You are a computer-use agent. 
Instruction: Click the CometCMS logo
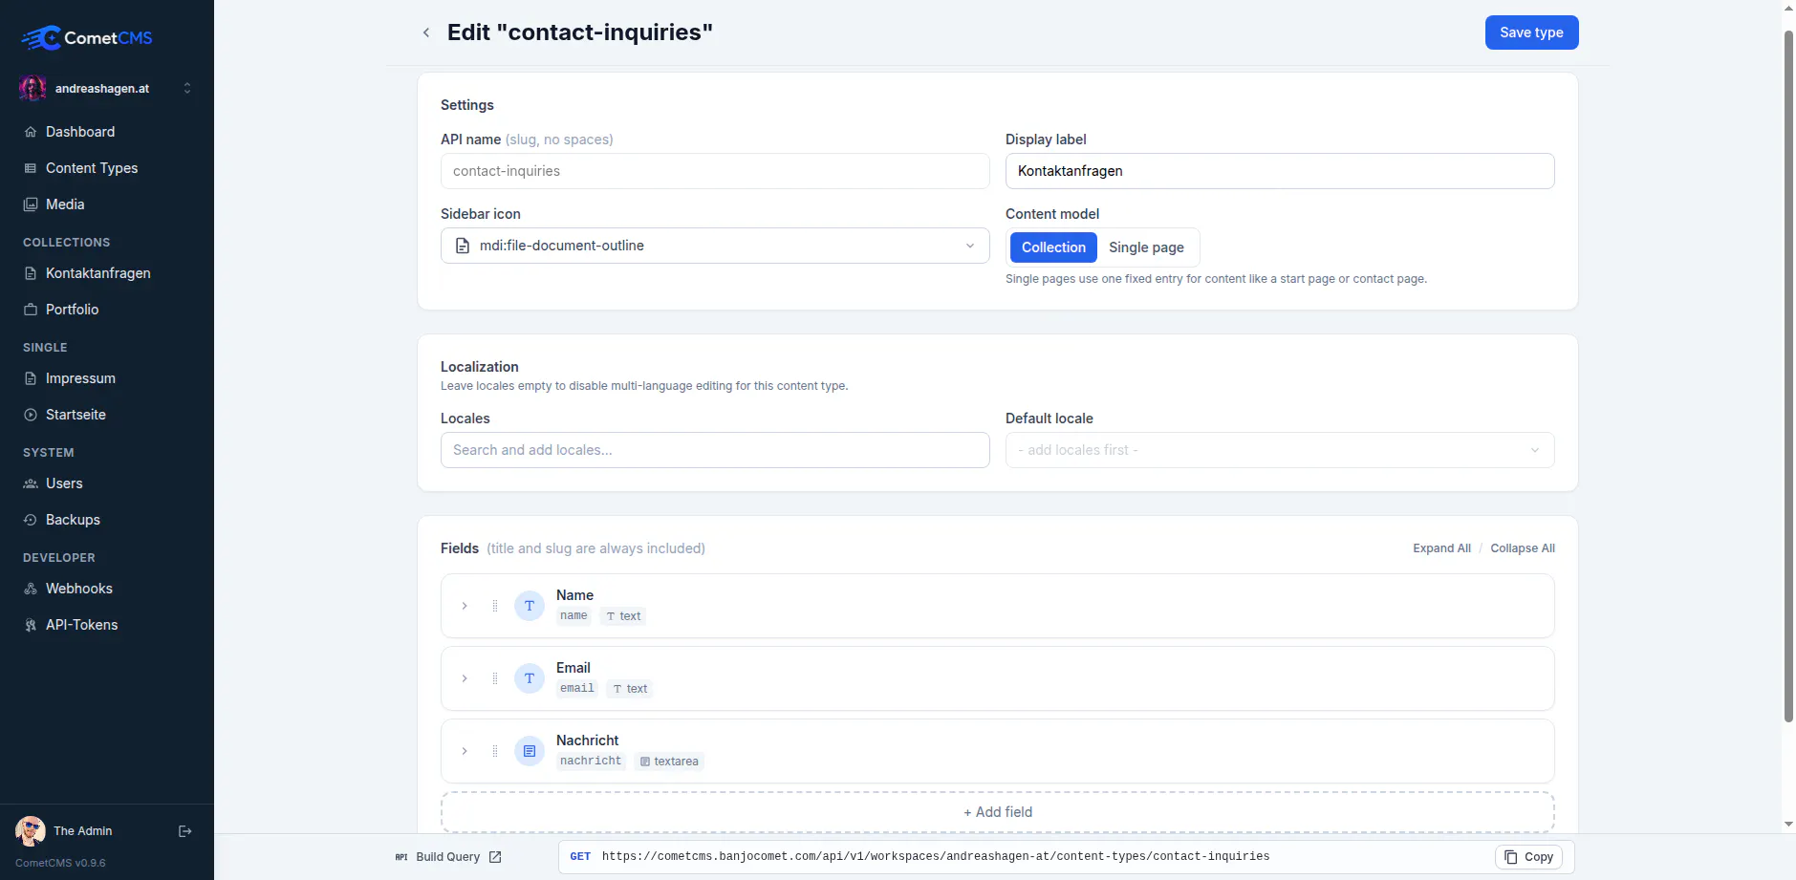(x=87, y=38)
